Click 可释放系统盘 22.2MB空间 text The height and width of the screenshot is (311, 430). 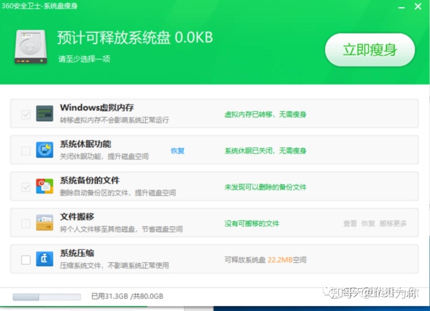click(x=265, y=260)
